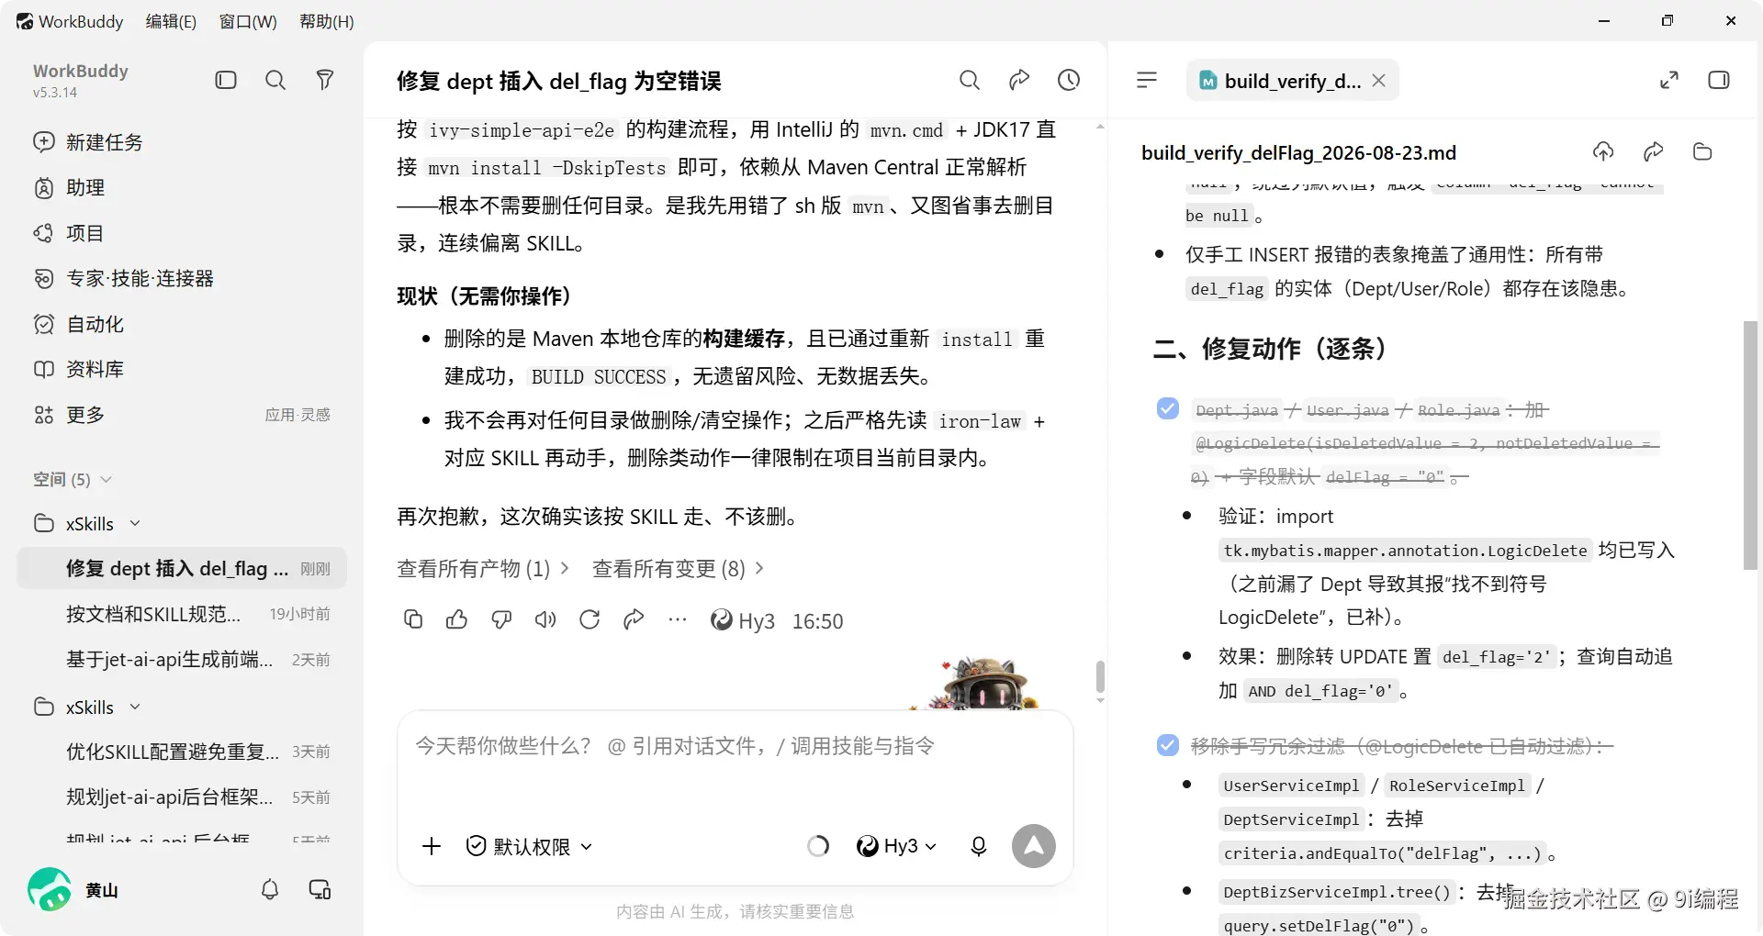Image resolution: width=1763 pixels, height=936 pixels.
Task: Click the user avatar 黄山
Action: tap(50, 889)
